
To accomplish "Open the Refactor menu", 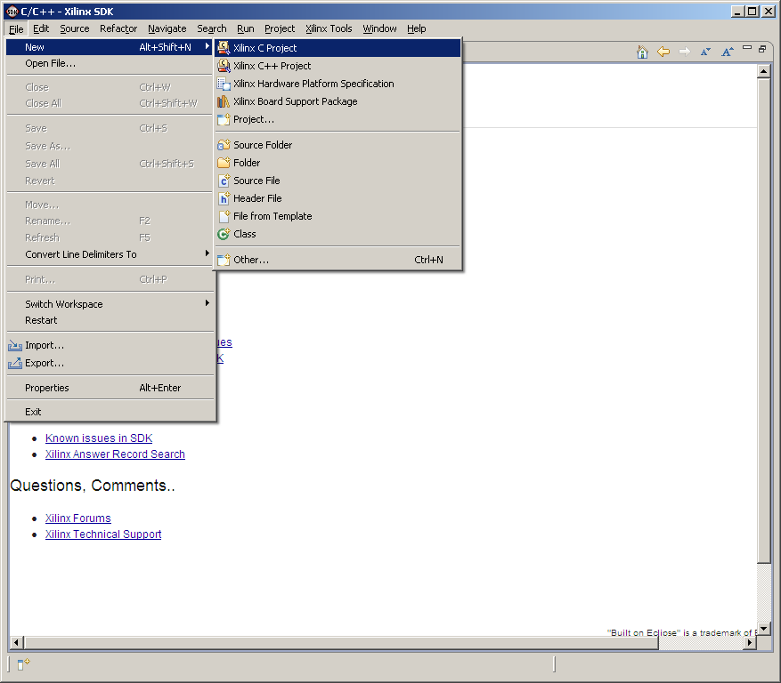I will [x=118, y=28].
